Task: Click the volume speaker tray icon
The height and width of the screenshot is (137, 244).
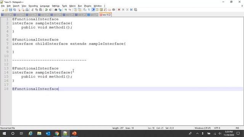Action: [x=220, y=134]
